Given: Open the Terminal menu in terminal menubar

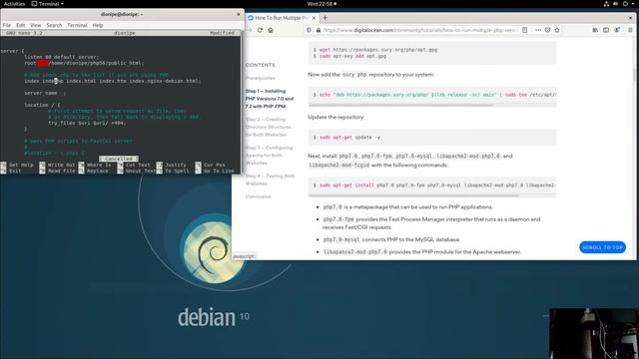Looking at the screenshot, I should 77,25.
